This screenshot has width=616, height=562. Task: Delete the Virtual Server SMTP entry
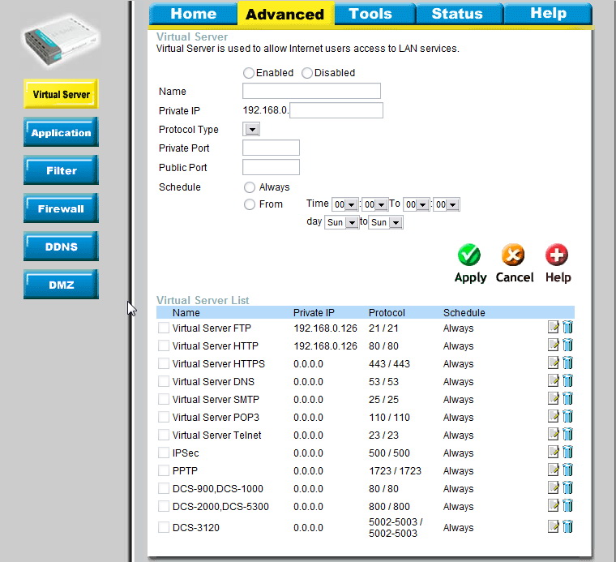point(567,398)
